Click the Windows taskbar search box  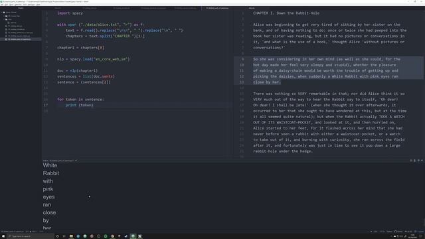(31, 236)
